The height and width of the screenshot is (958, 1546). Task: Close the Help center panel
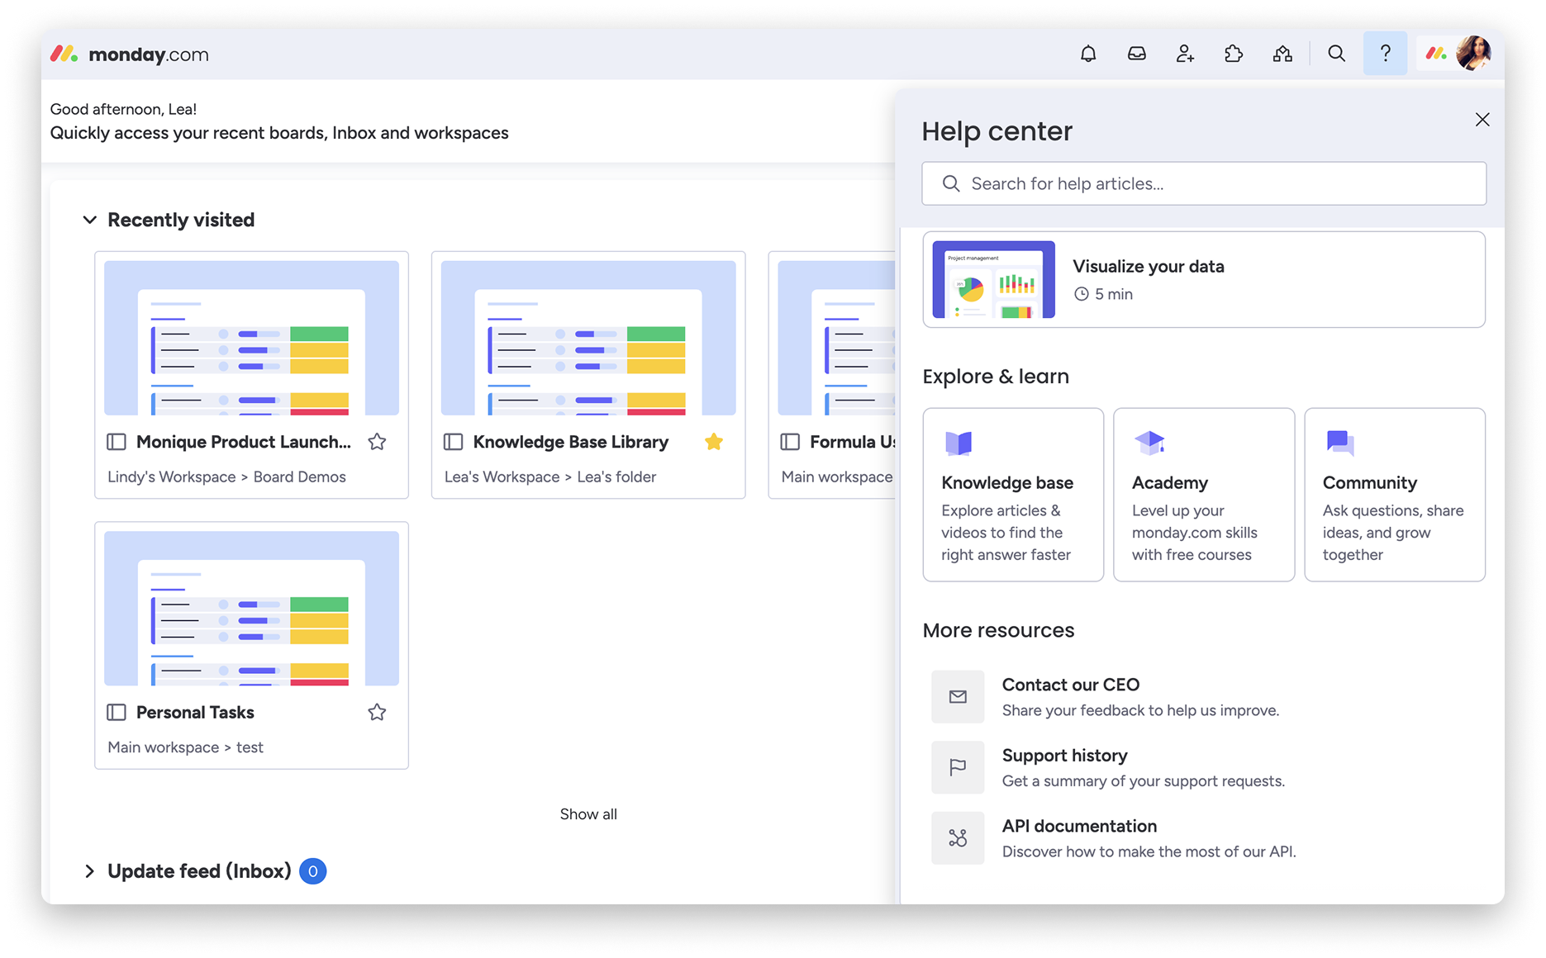pos(1482,120)
